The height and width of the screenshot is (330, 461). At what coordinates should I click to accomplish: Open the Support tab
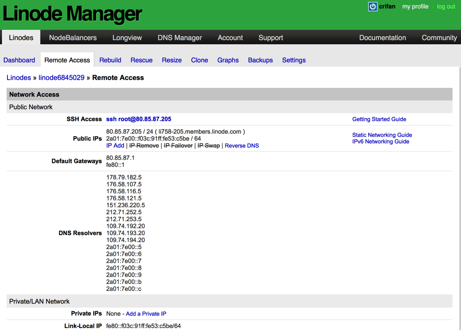click(271, 38)
